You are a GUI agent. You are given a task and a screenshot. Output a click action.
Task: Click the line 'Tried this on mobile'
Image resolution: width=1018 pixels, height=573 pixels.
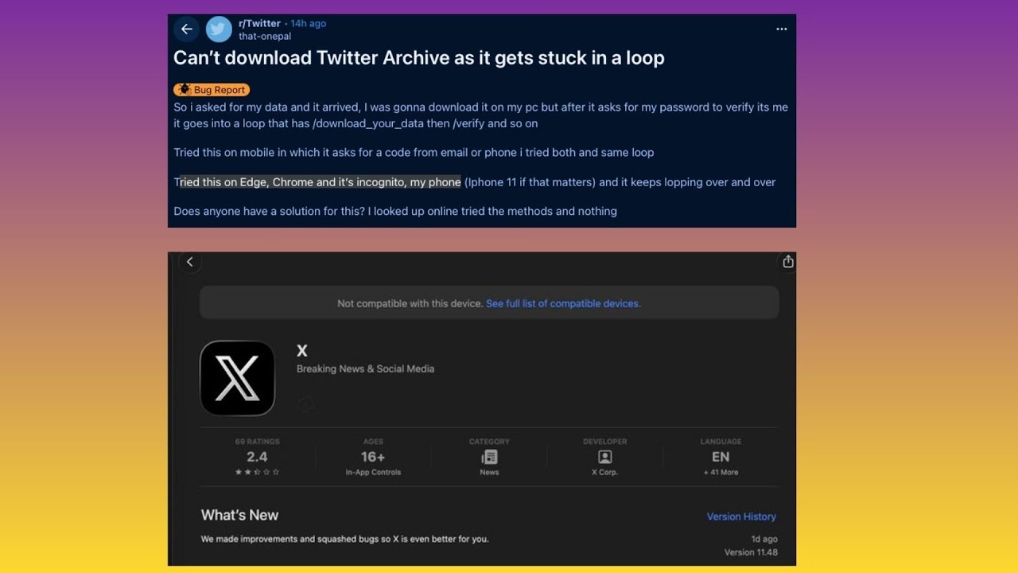tap(414, 152)
